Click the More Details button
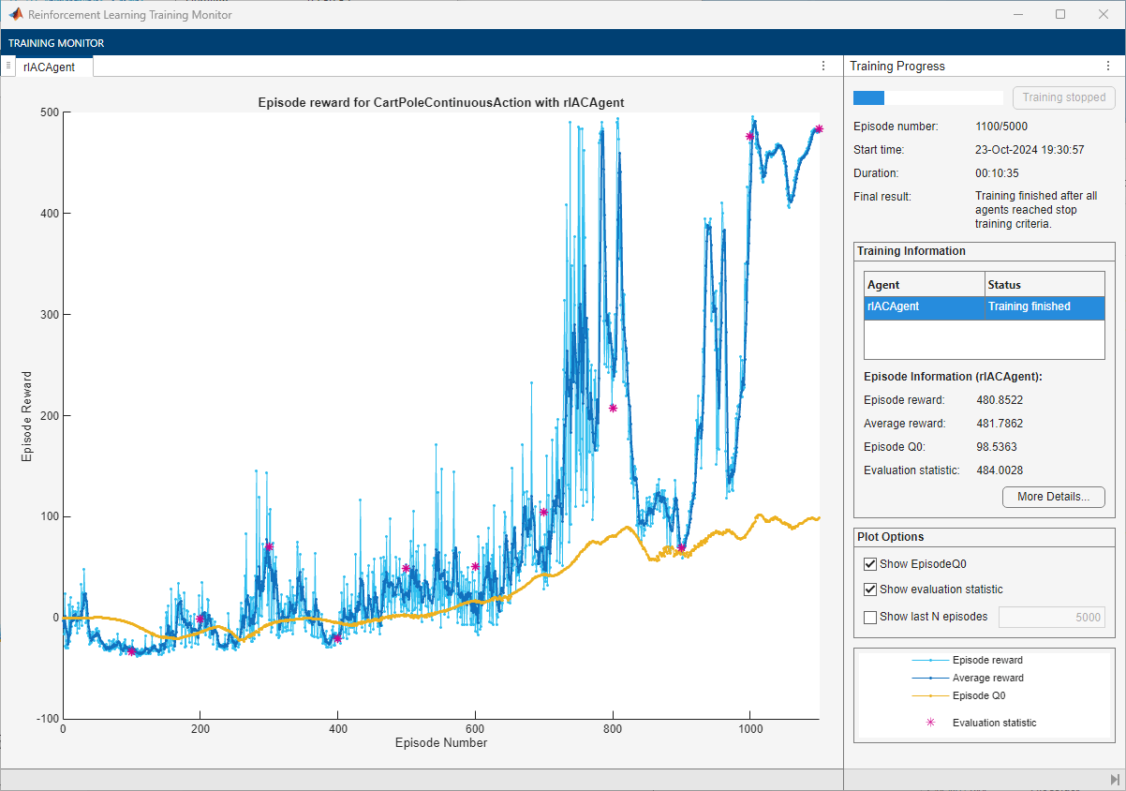The height and width of the screenshot is (791, 1126). [1053, 497]
